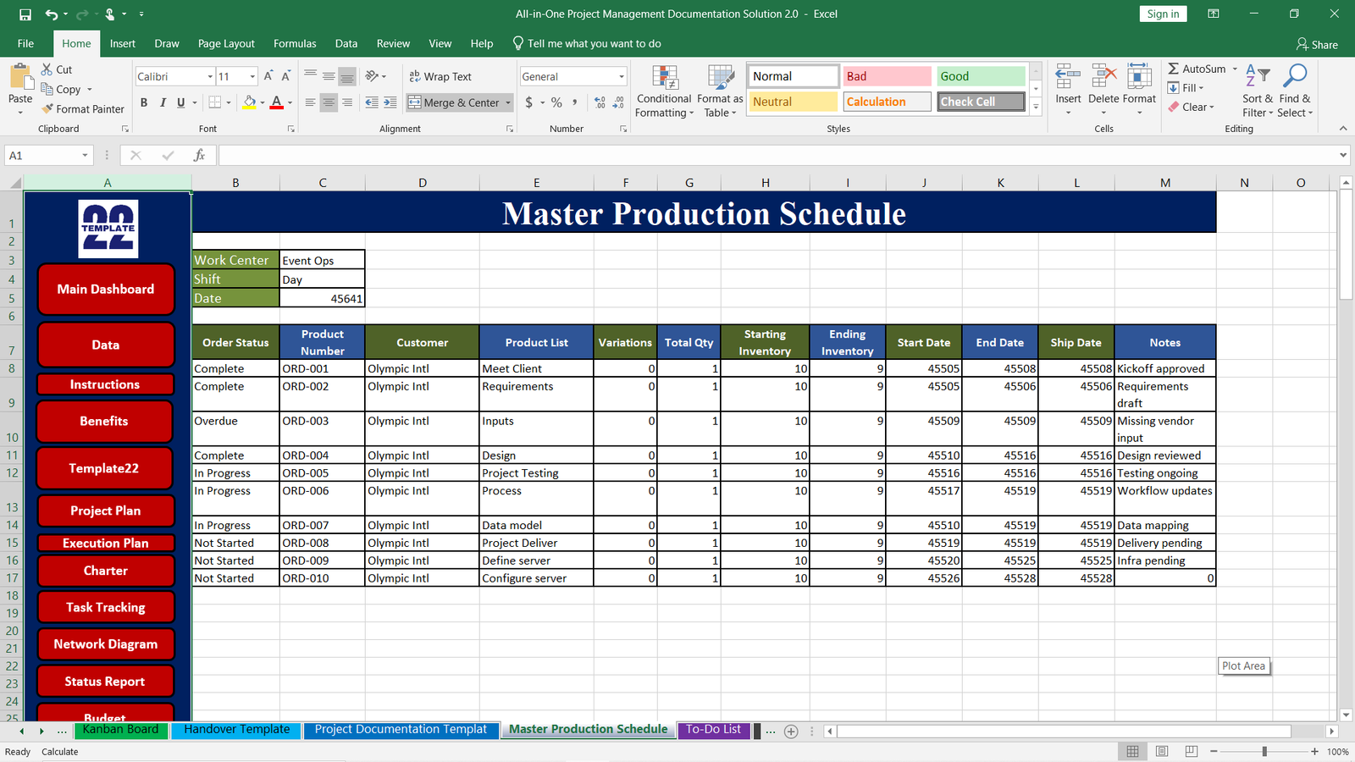Toggle Italic formatting
The width and height of the screenshot is (1355, 762).
pyautogui.click(x=162, y=102)
